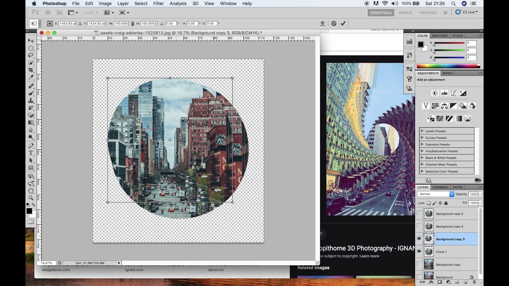Click the add layer style fx icon

click(x=431, y=282)
